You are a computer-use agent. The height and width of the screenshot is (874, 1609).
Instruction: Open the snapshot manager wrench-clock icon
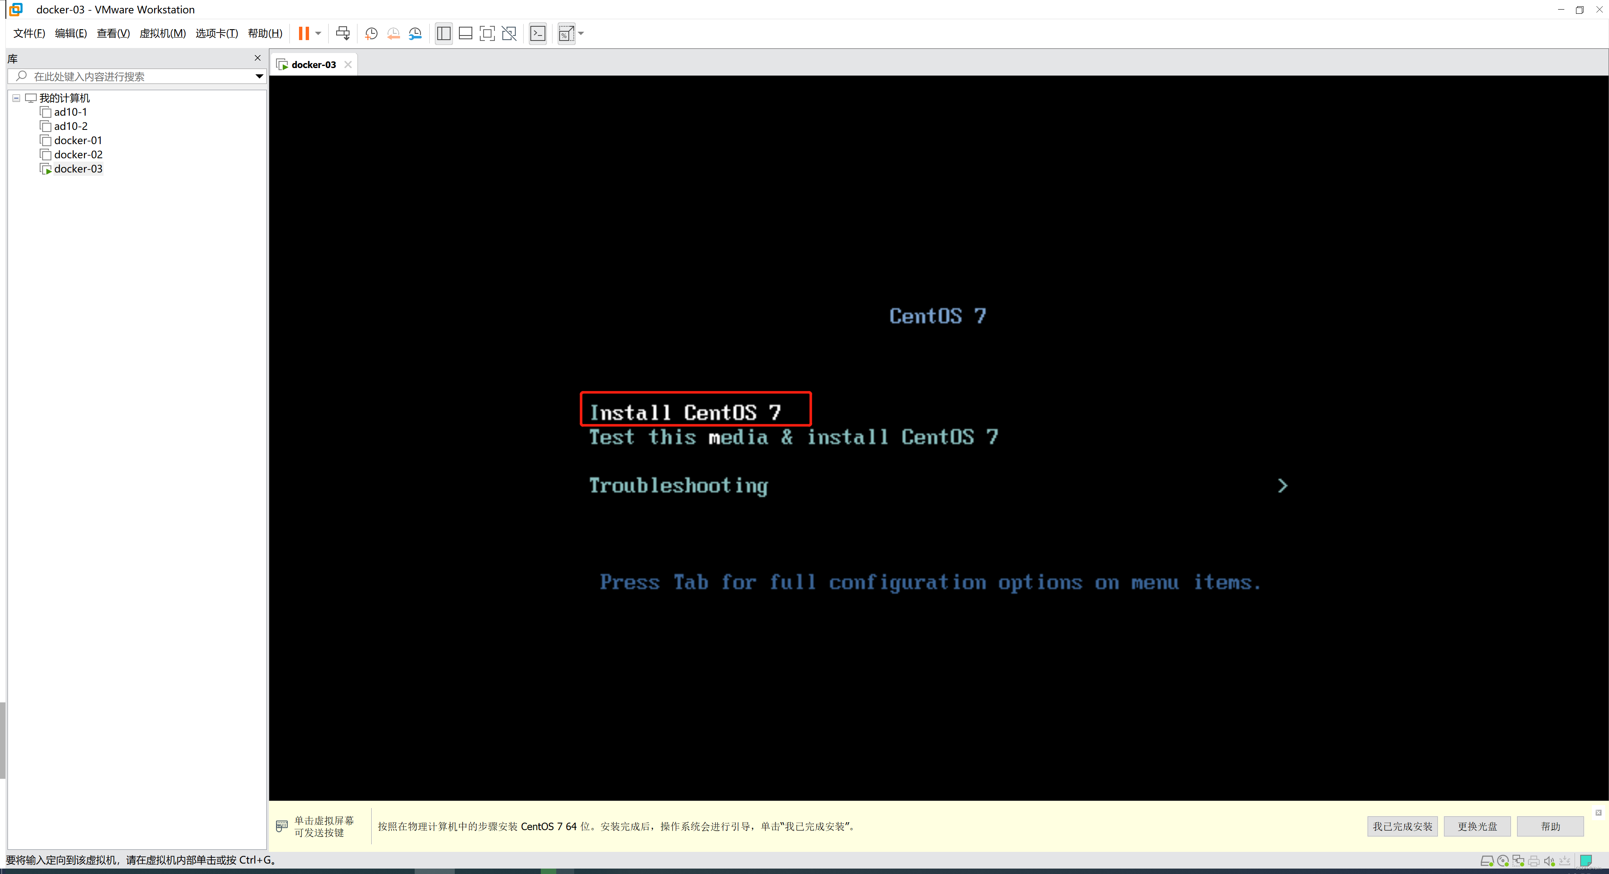(x=416, y=34)
